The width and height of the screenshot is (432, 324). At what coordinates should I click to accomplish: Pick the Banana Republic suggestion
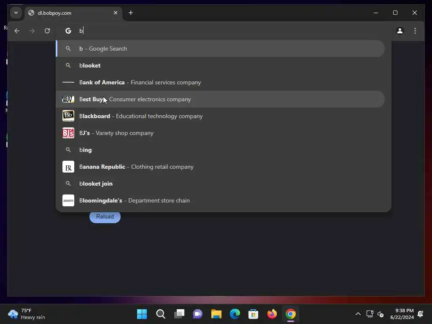point(220,167)
